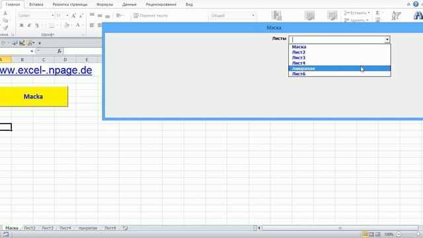
Task: Switch to лшнрапае sheet tab
Action: click(88, 228)
